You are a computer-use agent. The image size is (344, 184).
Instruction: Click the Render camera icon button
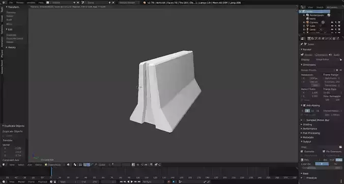[302, 55]
